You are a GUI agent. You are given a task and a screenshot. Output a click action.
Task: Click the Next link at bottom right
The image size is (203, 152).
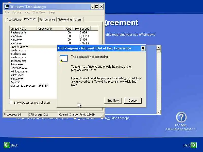[187, 145]
